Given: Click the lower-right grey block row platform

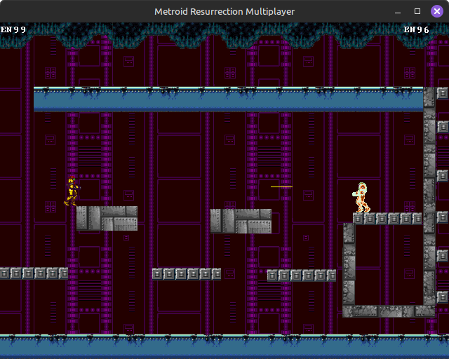Looking at the screenshot, I should pos(302,276).
